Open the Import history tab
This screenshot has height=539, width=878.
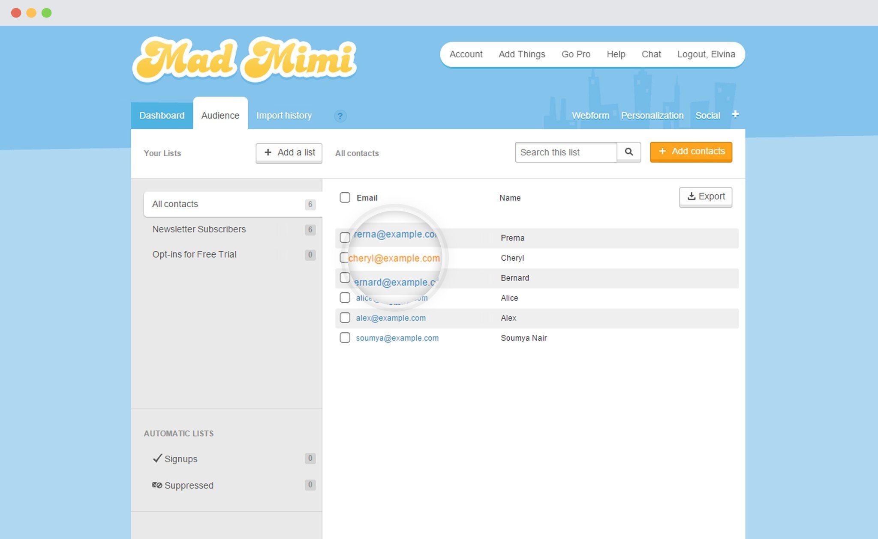click(x=284, y=115)
